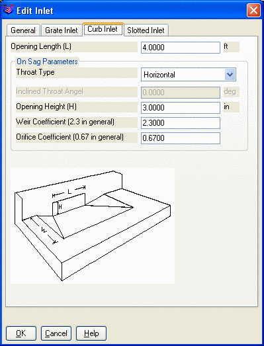Viewport: 264px width, 346px height.
Task: Click the Horizontal throat type combo box
Action: (189, 75)
